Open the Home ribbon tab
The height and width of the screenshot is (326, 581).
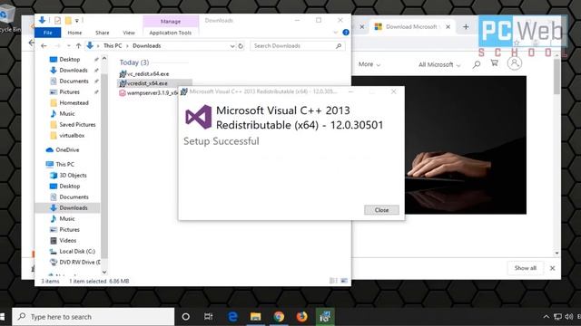(74, 33)
